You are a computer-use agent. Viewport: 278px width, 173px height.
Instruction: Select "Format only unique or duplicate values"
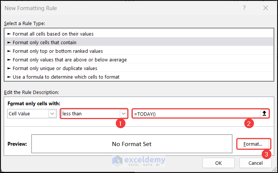[x=55, y=68]
